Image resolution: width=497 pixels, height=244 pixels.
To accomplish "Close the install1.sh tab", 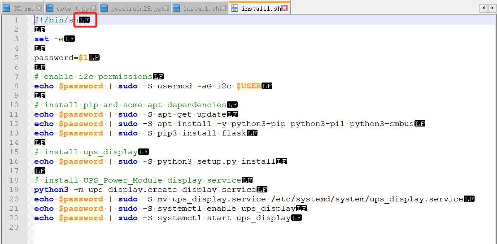I will [285, 9].
